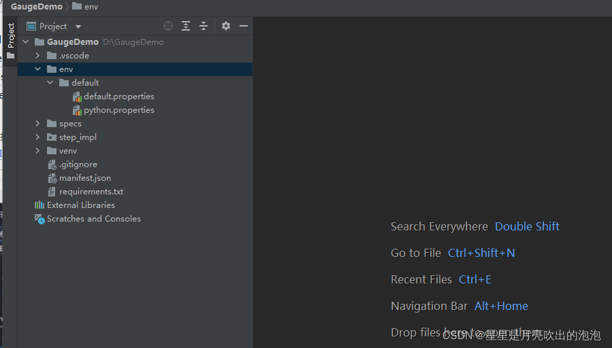
Task: Click the step_impl package folder icon
Action: 52,137
